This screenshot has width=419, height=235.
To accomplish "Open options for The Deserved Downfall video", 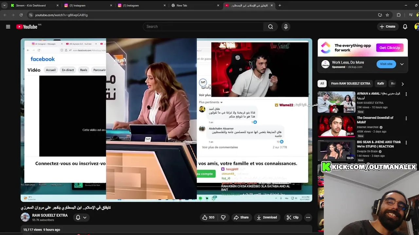I will tap(406, 118).
